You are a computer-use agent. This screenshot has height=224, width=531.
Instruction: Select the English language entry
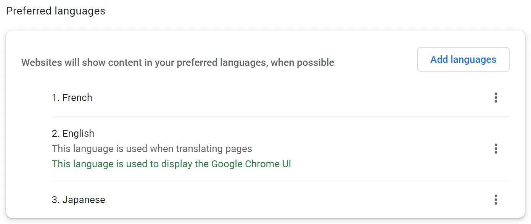click(78, 133)
